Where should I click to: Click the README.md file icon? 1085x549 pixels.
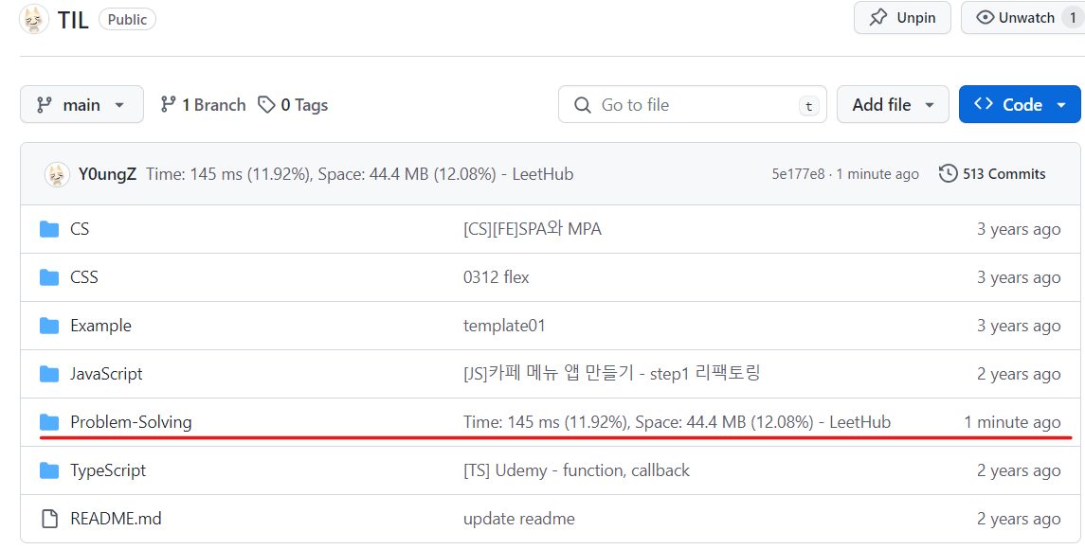49,519
